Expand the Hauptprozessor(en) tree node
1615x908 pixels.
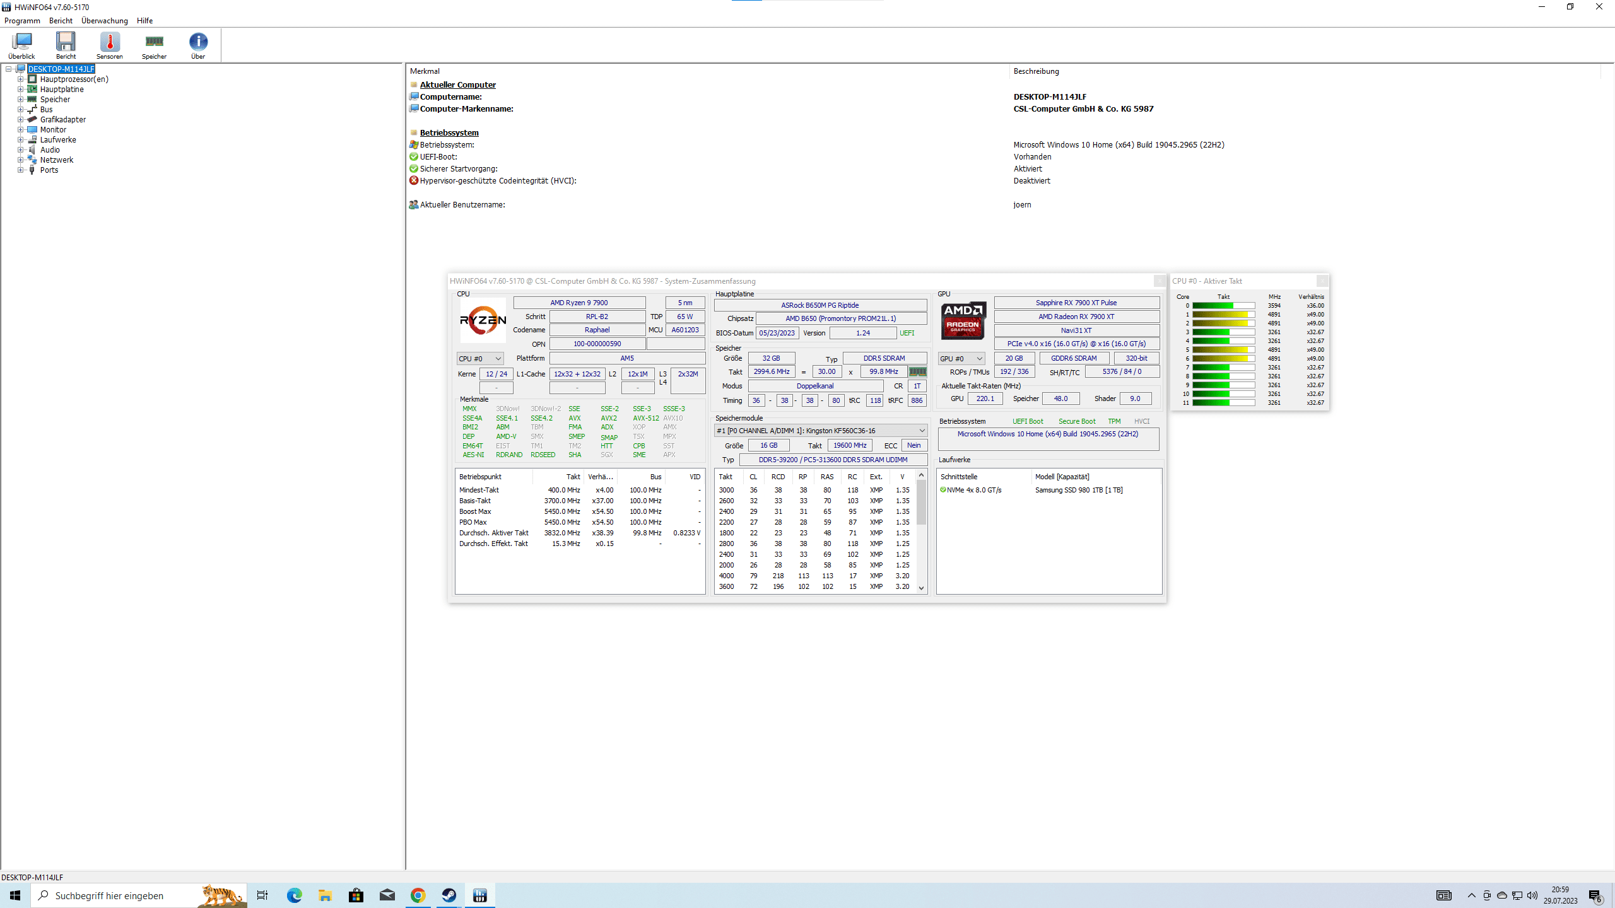[x=20, y=79]
